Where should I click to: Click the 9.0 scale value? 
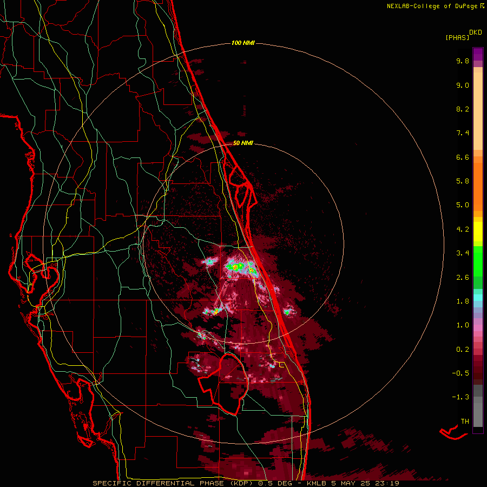(463, 85)
